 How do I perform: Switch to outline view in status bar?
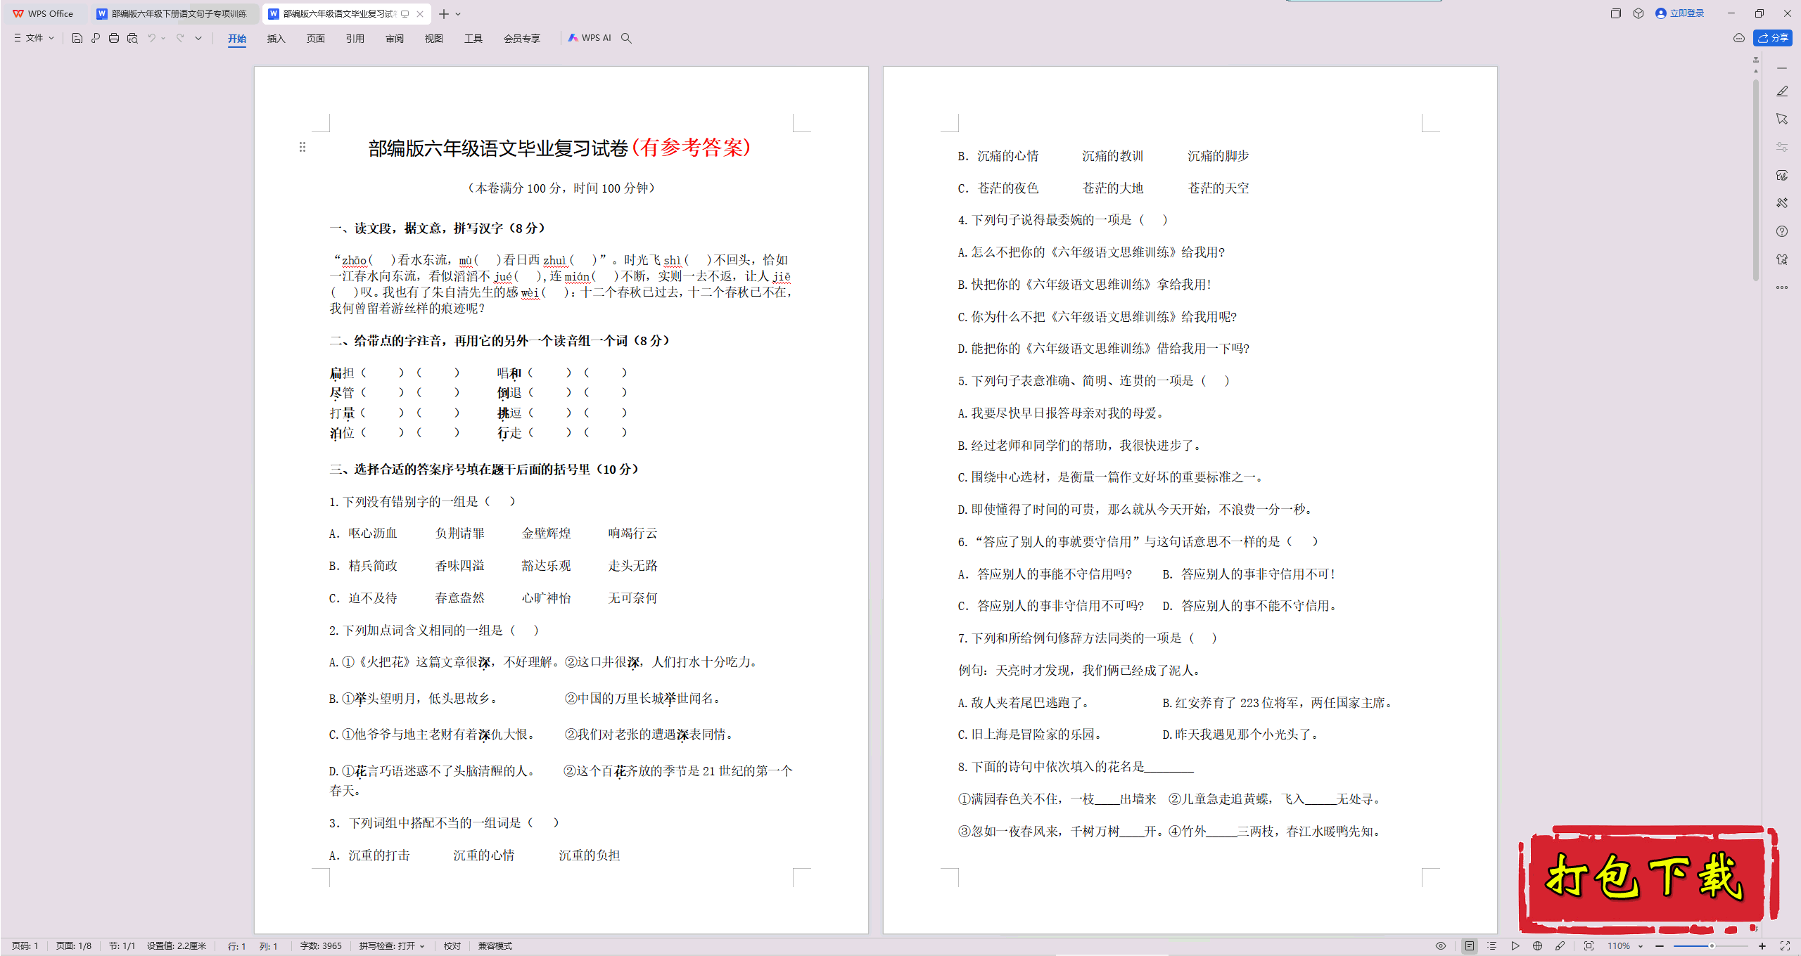coord(1491,946)
